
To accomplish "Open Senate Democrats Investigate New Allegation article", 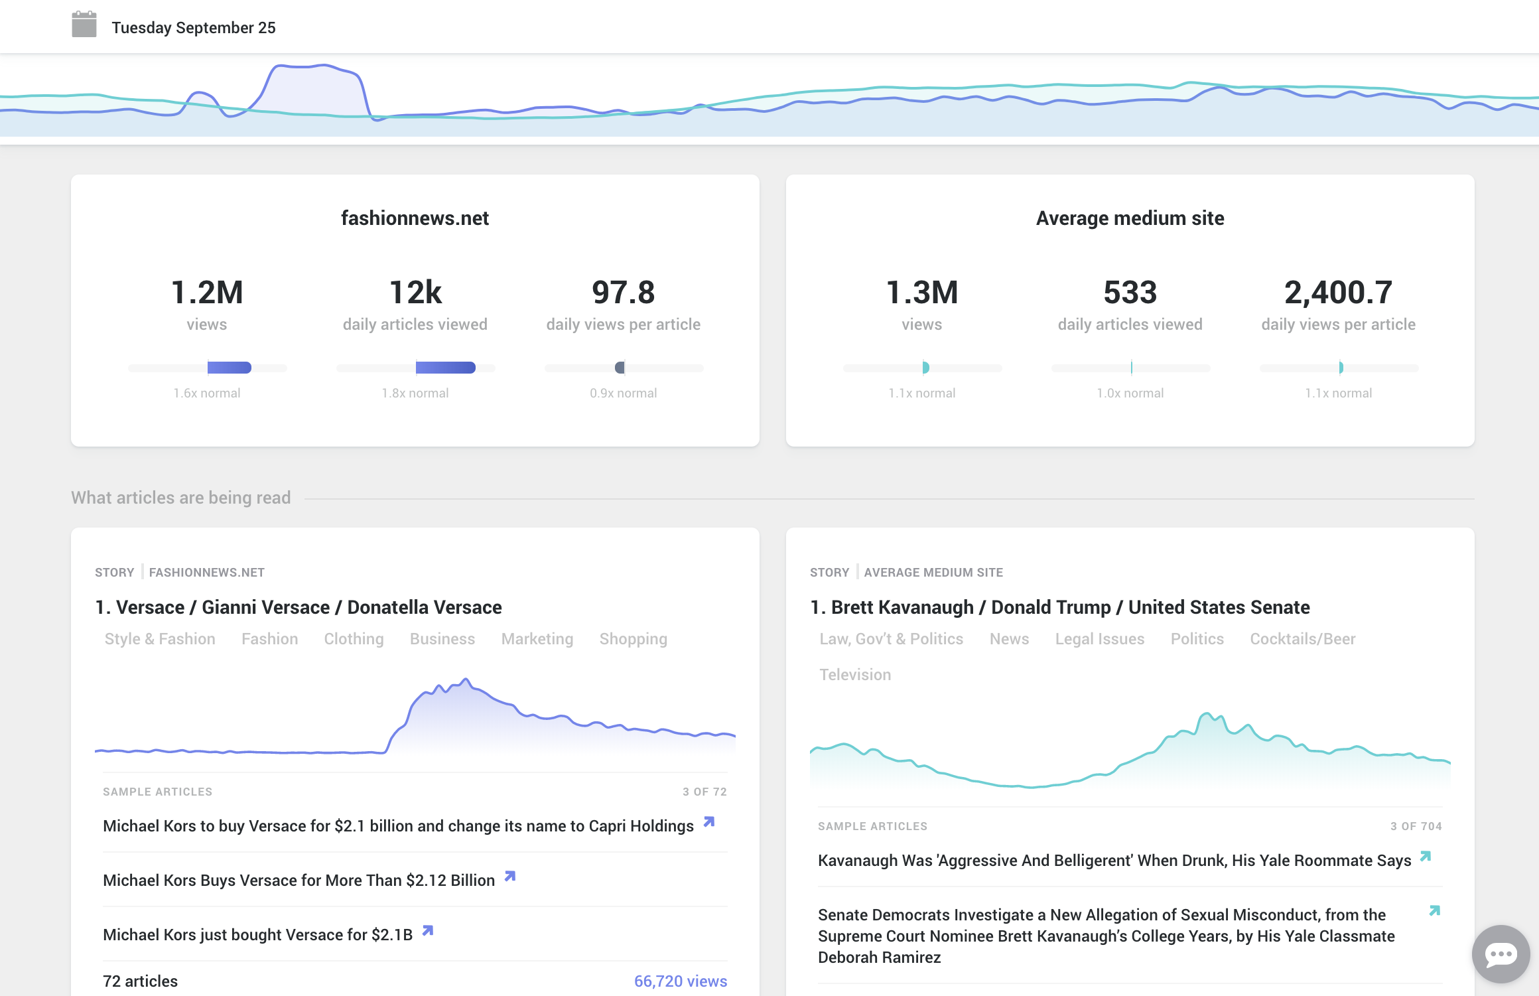I will [x=1106, y=936].
